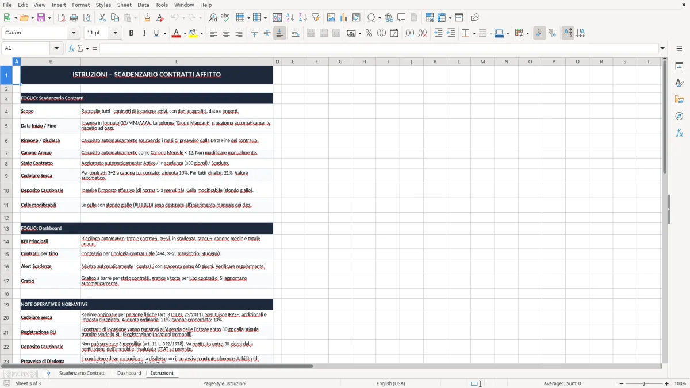Apply yellow background color swatch
Image resolution: width=690 pixels, height=388 pixels.
[x=193, y=33]
